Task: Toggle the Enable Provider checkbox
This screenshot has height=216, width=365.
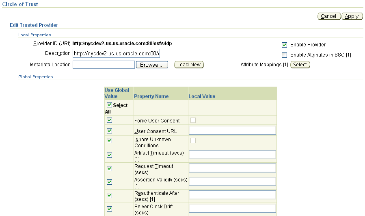Action: tap(284, 45)
